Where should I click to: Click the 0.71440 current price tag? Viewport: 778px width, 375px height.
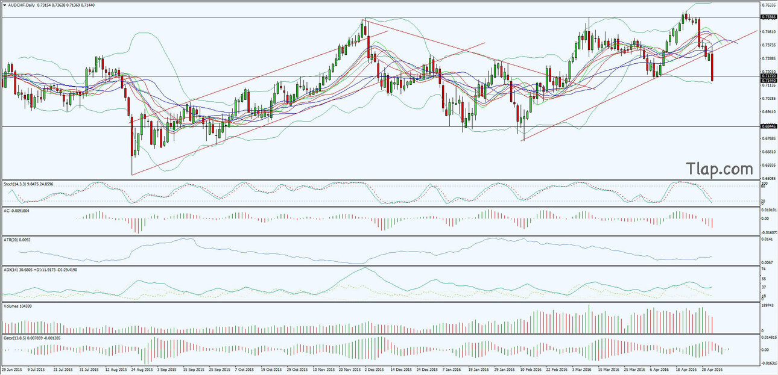click(x=768, y=81)
